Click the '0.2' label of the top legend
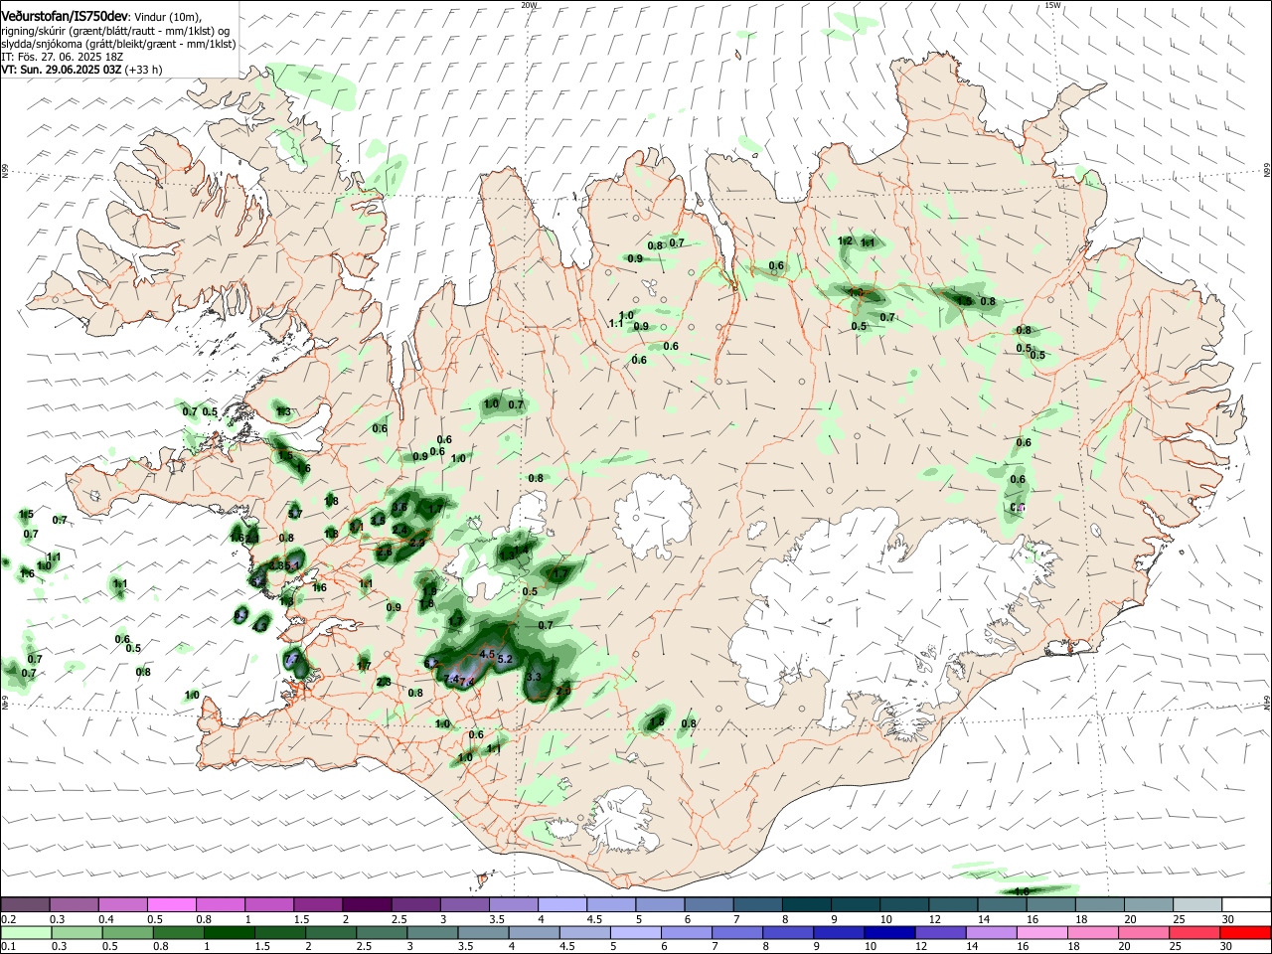The image size is (1272, 954). pyautogui.click(x=8, y=919)
